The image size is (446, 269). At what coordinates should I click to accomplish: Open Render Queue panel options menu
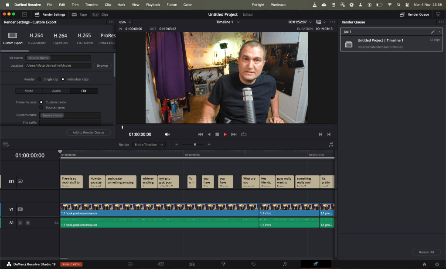tap(441, 22)
